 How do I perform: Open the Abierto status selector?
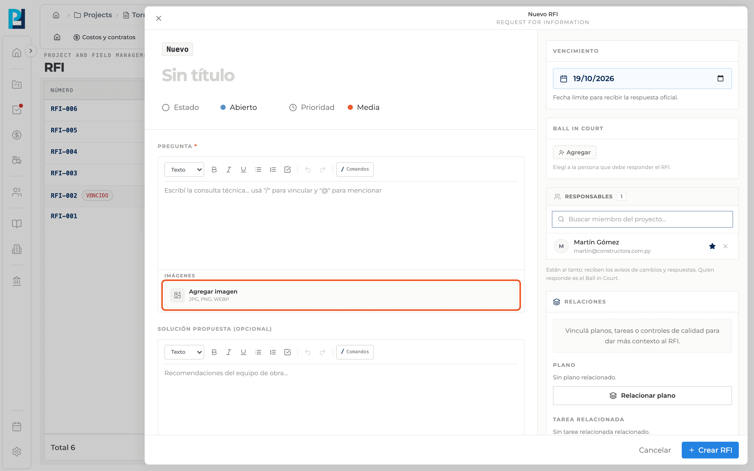[239, 108]
